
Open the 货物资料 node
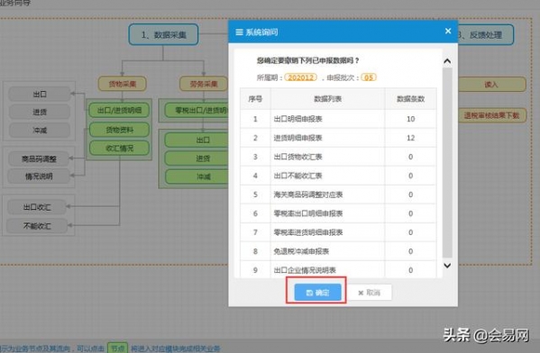click(x=119, y=130)
